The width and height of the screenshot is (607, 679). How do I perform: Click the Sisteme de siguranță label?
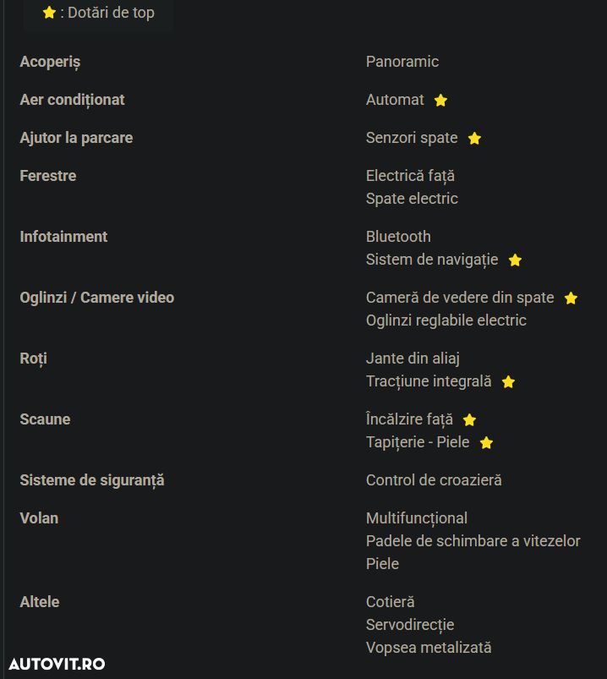[92, 480]
